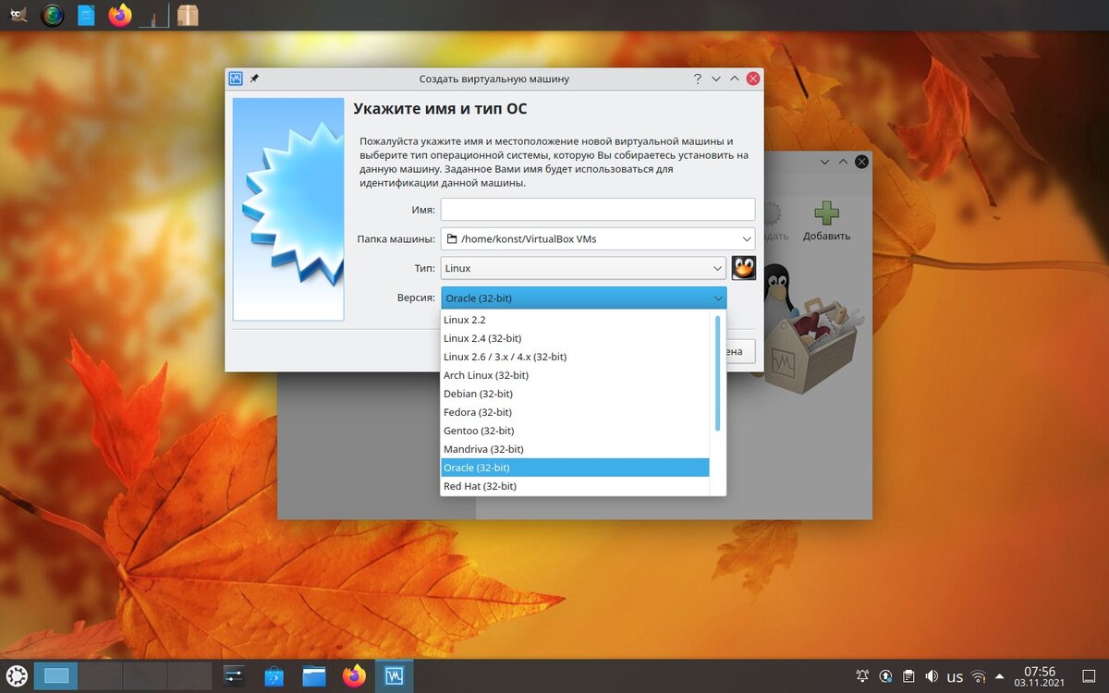Viewport: 1109px width, 693px height.
Task: Open clipboard icon in system tray
Action: (x=908, y=676)
